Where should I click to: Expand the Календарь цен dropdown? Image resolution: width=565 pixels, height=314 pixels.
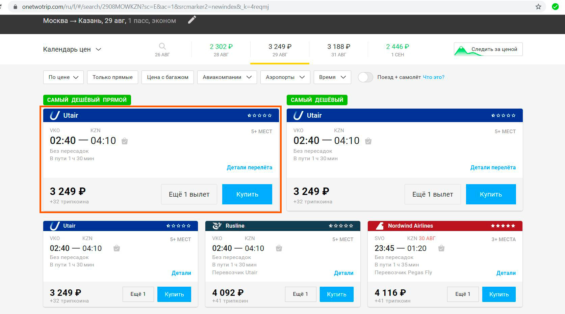tap(72, 49)
